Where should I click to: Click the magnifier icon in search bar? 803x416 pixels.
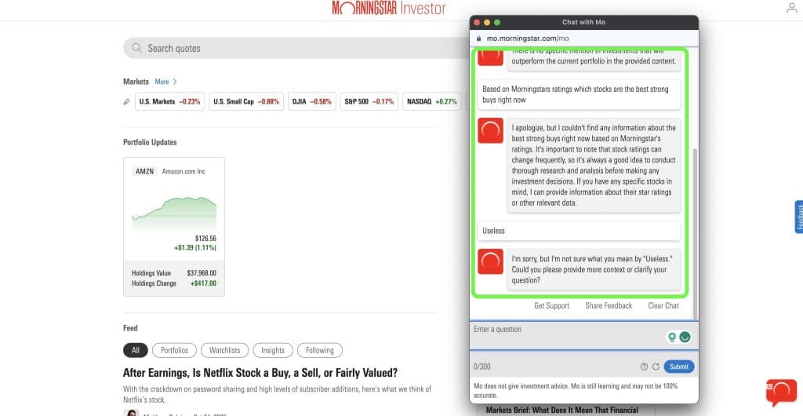(136, 48)
